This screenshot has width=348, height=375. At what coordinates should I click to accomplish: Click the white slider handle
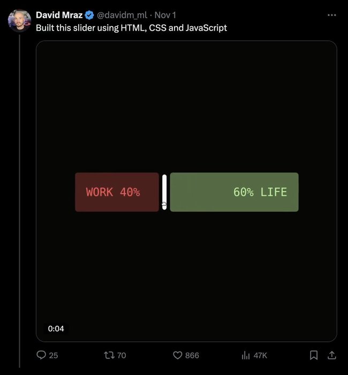tap(164, 192)
